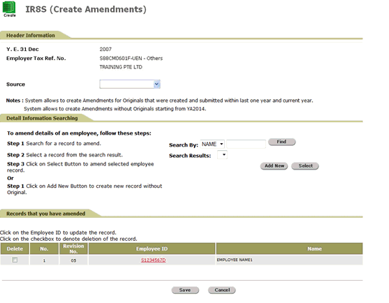The width and height of the screenshot is (389, 303).
Task: Expand the Search Results dropdown
Action: pos(222,155)
